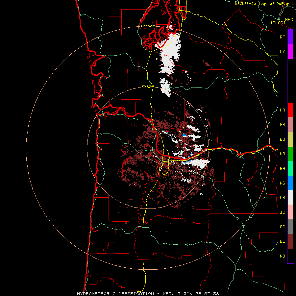Click the 'WS' legend label

coord(282,183)
